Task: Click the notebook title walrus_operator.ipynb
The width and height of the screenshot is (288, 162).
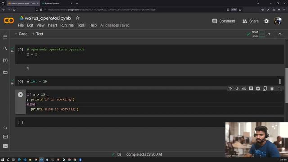Action: (48, 18)
